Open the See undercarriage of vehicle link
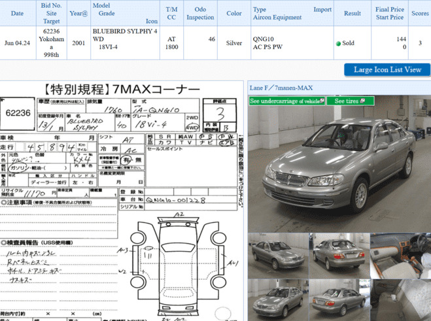This screenshot has height=321, width=431. click(x=284, y=101)
